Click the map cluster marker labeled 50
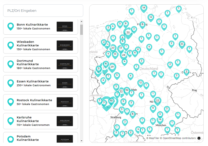The width and height of the screenshot is (208, 146). (128, 32)
